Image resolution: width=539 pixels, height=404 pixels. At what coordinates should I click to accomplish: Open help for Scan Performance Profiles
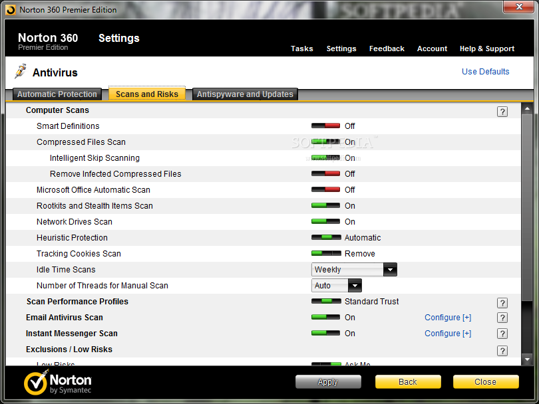502,303
